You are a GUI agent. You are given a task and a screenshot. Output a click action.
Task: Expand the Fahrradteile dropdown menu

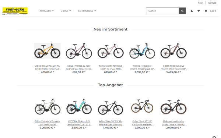click(x=87, y=11)
